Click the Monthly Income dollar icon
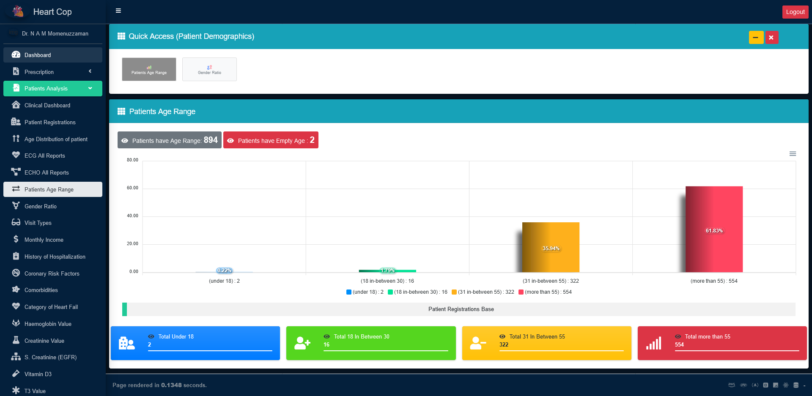Image resolution: width=812 pixels, height=396 pixels. (16, 239)
